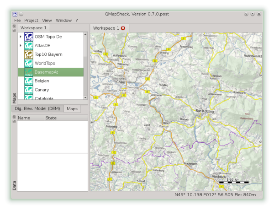Close the Maps dock panel
The width and height of the screenshot is (274, 210).
pyautogui.click(x=14, y=26)
